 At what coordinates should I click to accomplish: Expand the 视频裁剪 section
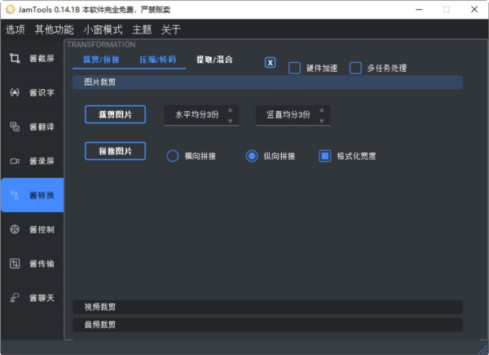click(267, 307)
